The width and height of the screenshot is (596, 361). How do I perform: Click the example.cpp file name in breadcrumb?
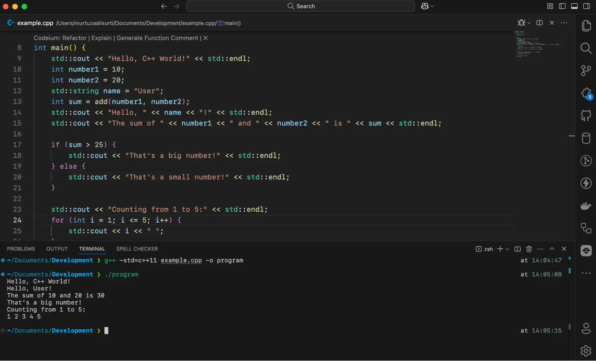click(x=35, y=23)
